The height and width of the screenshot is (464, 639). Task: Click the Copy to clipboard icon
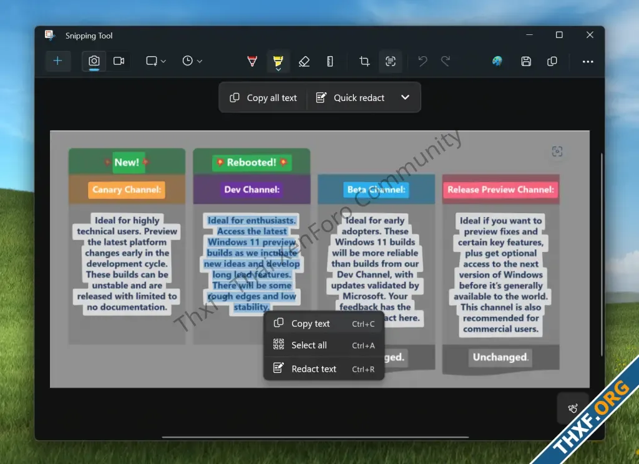552,62
